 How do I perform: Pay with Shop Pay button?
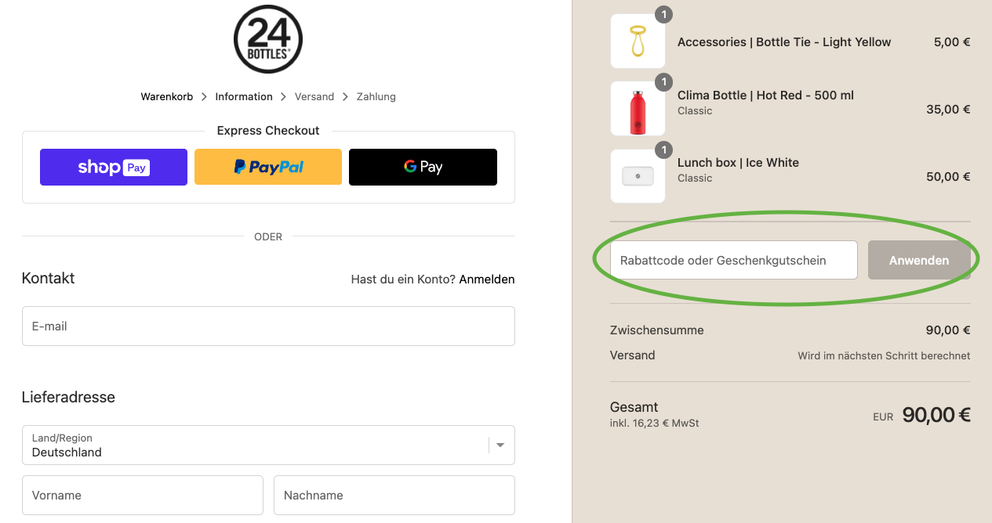coord(114,167)
